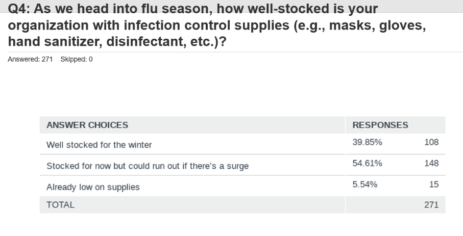Viewport: 463px width, 236px height.
Task: Click the TOTAL row label
Action: click(x=60, y=205)
